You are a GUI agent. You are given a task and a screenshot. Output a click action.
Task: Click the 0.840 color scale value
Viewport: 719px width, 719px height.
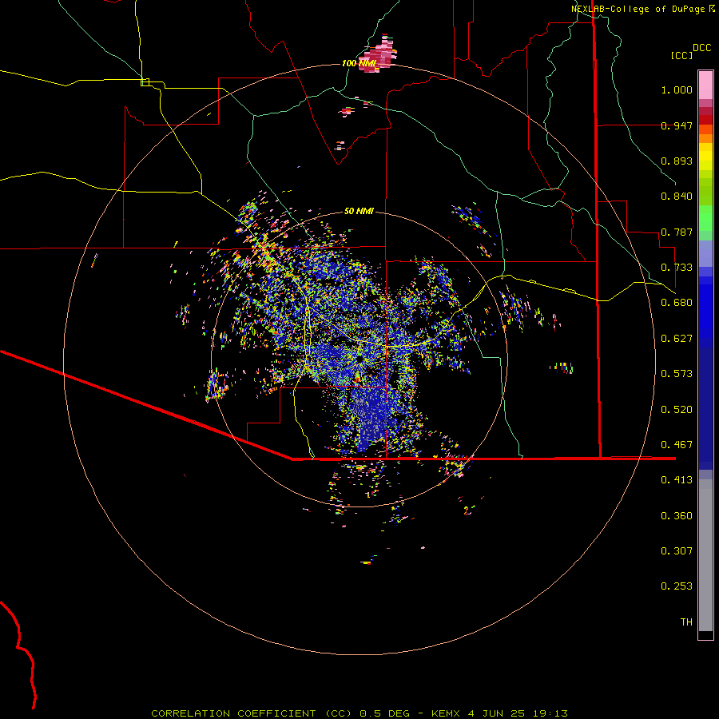coord(677,197)
